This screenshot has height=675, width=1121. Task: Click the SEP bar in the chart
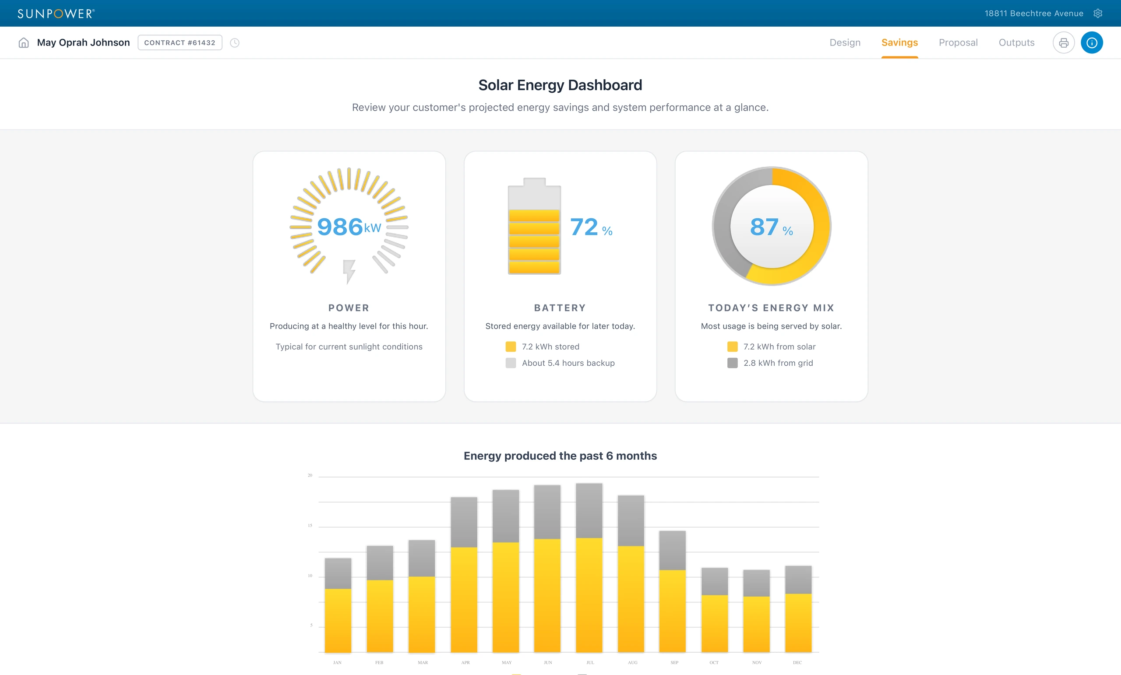pos(672,592)
